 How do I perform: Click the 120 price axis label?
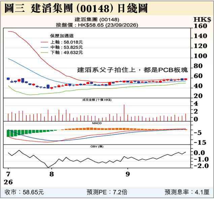click(x=201, y=46)
